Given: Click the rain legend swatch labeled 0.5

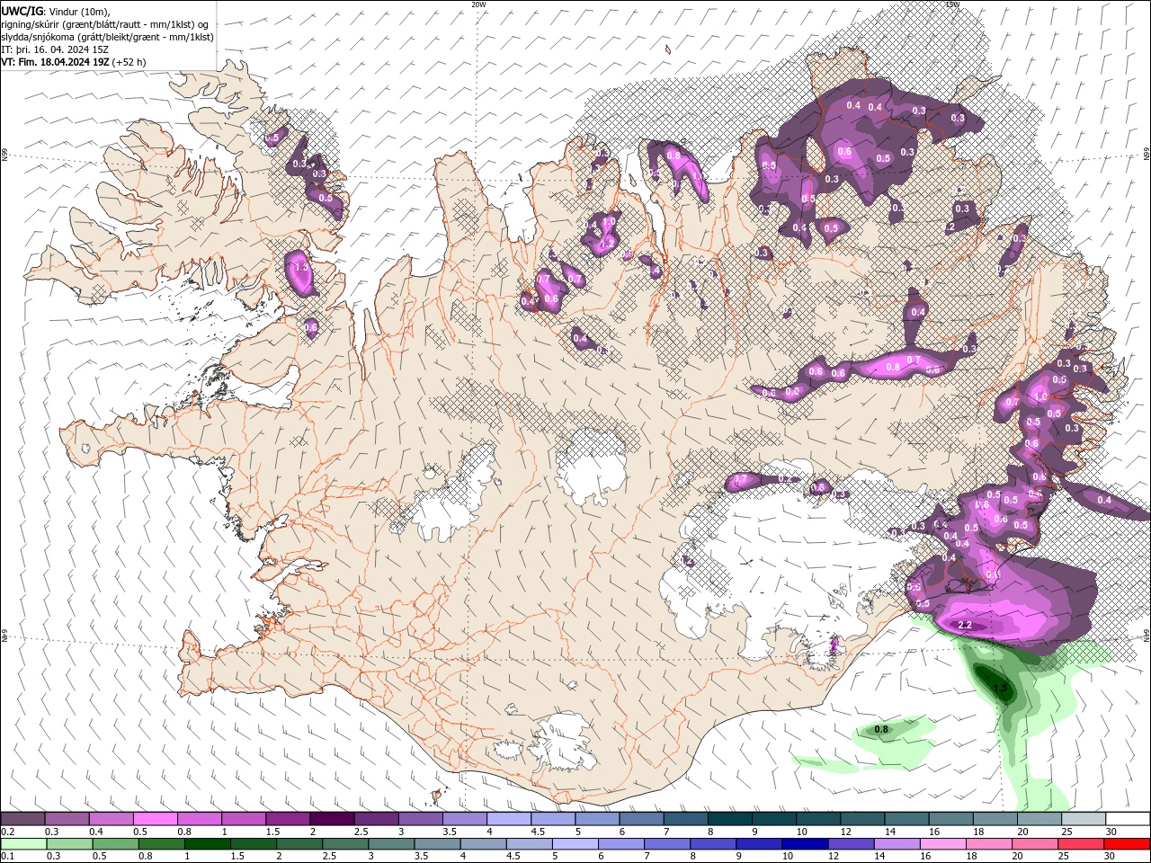Looking at the screenshot, I should (115, 844).
